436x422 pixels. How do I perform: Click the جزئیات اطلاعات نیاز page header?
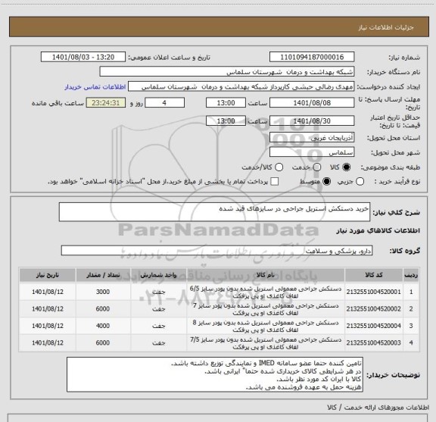tap(386, 27)
